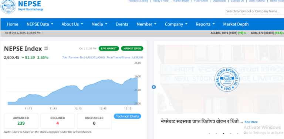Expand the Company dropdown
The width and height of the screenshot is (284, 139).
(176, 24)
